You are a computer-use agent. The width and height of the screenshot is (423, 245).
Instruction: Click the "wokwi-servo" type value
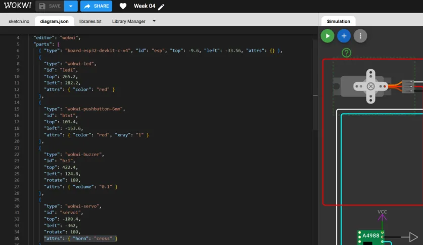(83, 206)
